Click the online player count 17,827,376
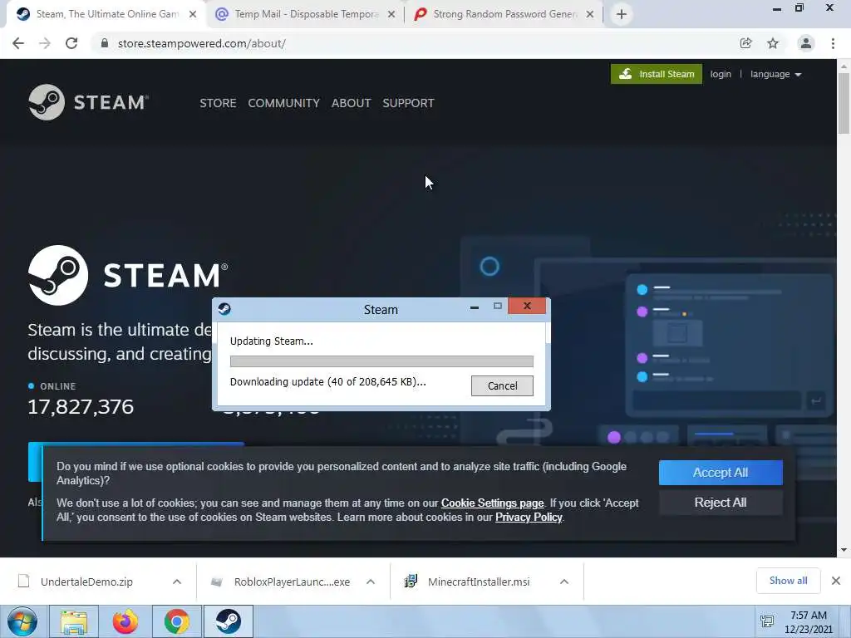Viewport: 851px width, 638px height. (81, 407)
